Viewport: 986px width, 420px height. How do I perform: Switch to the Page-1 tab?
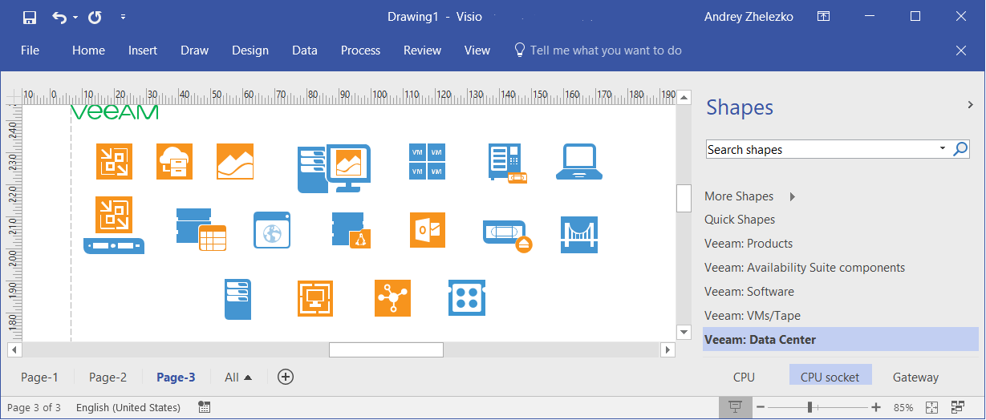pos(39,378)
